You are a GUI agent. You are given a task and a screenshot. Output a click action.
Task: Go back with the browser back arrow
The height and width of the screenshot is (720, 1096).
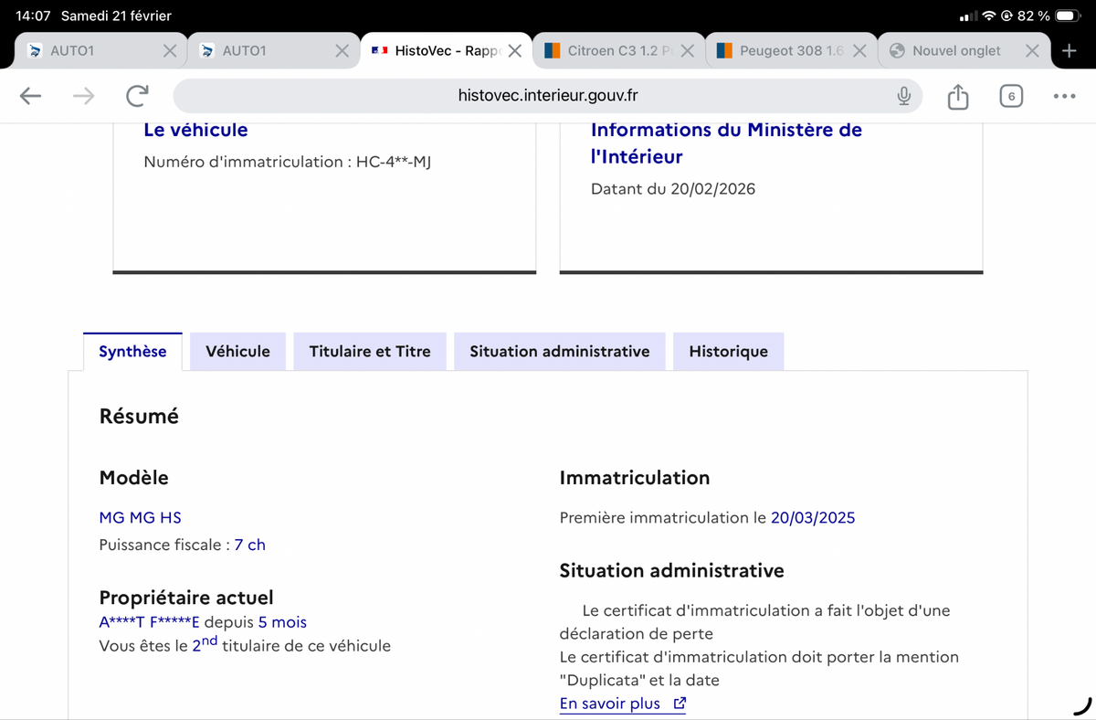pyautogui.click(x=30, y=96)
